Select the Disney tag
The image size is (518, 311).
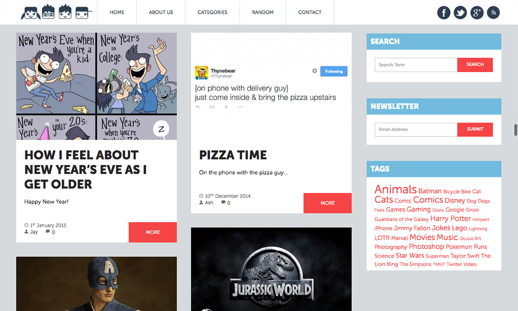(x=455, y=200)
